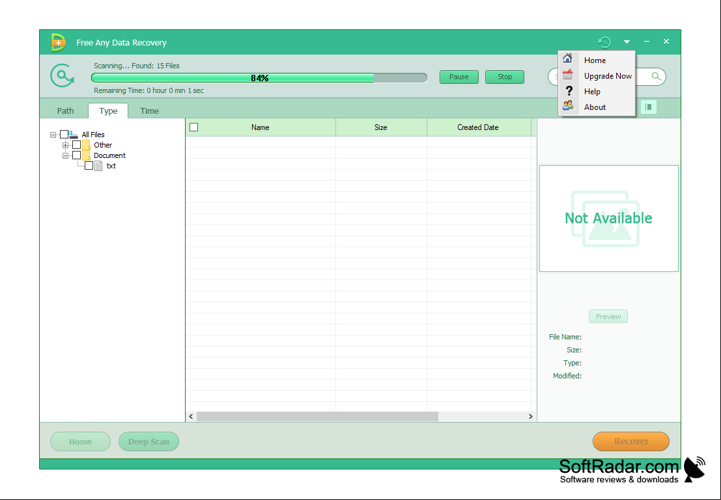Check the All Files checkbox
Viewport: 721px width, 500px height.
point(64,135)
